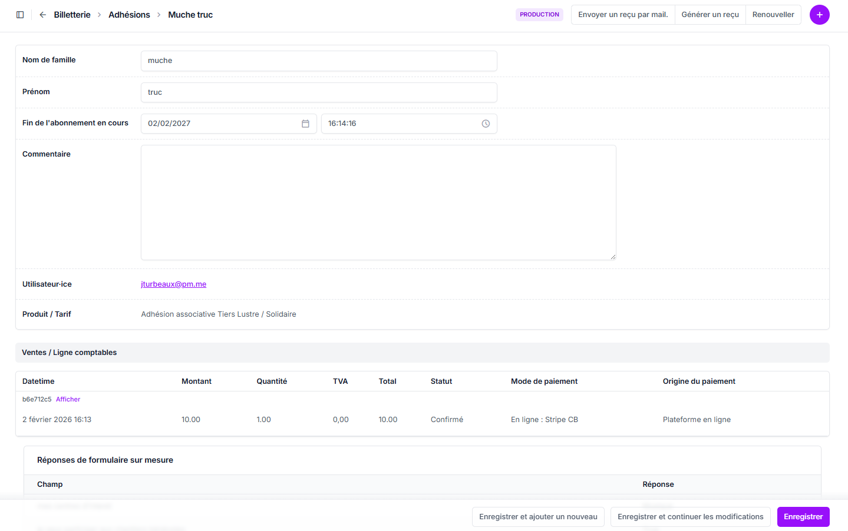Screen dimensions: 848x531
Task: Toggle the sidebar panel icon
Action: point(20,15)
